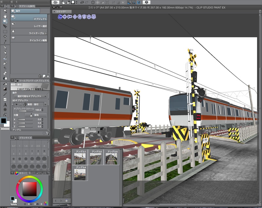Viewport: 262px width, 208px height.
Task: Click the Save icon in the top toolbar
Action: [x=73, y=2]
